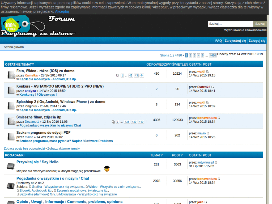Open Zarejestruj się in navigation bar
The width and height of the screenshot is (272, 204).
[x=235, y=41]
